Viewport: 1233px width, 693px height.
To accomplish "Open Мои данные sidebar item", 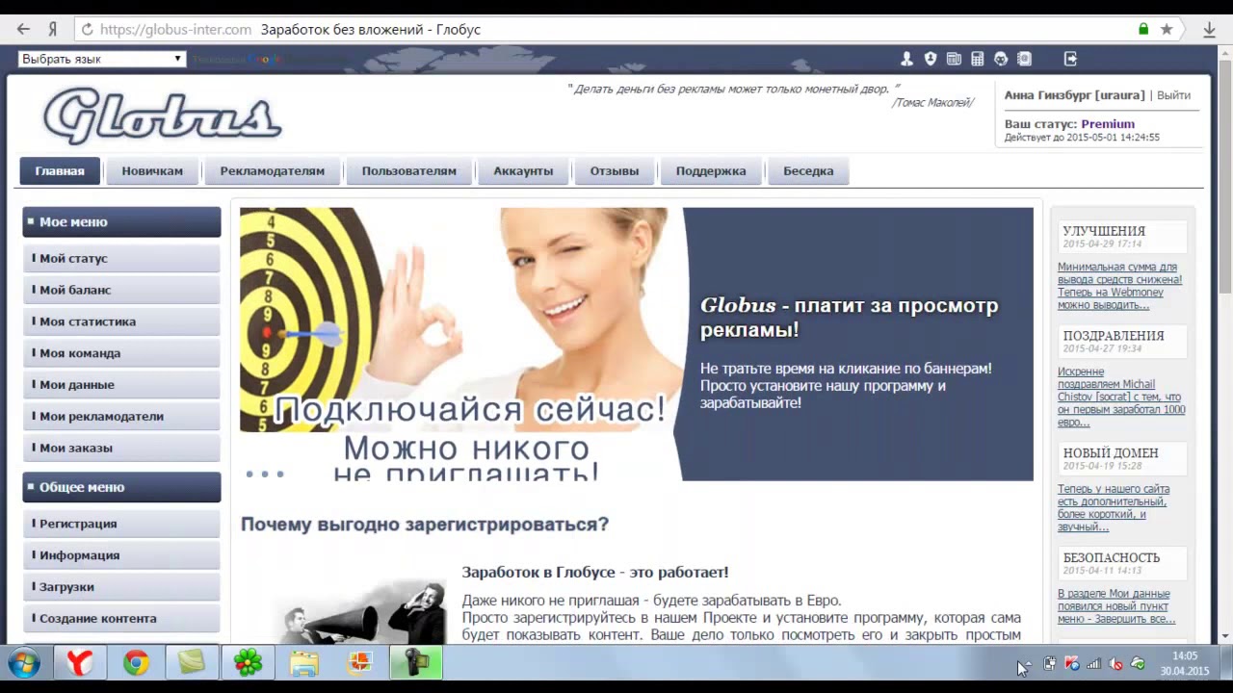I will (x=121, y=385).
